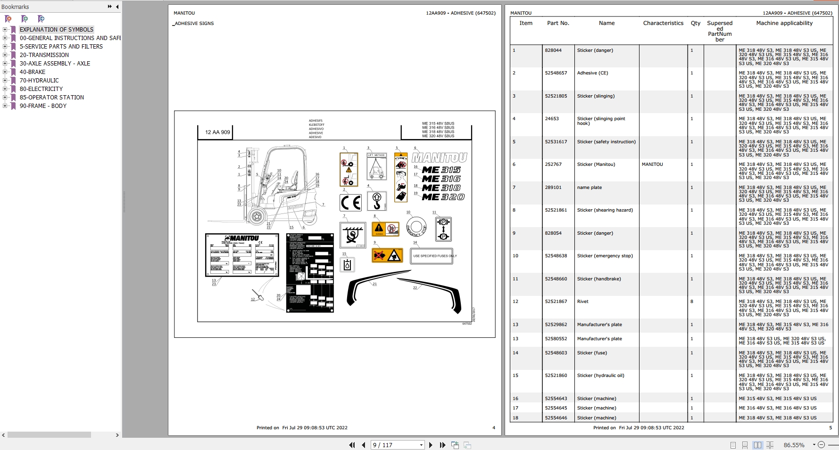This screenshot has height=450, width=839.
Task: Click the 'Machine applicability' column header
Action: 784,23
